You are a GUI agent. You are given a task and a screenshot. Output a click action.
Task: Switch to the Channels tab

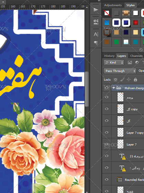[x=136, y=56]
